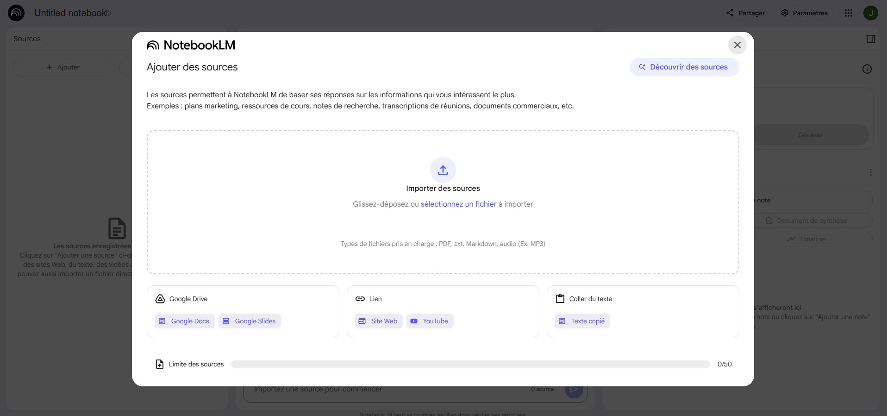The width and height of the screenshot is (887, 416).
Task: Click the source limit progress bar
Action: 470,364
